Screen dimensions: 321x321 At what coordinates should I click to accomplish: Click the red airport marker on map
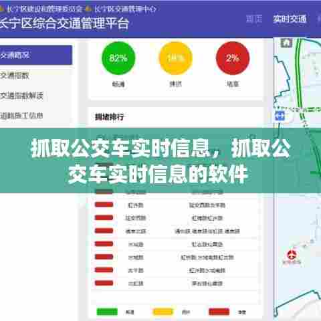pos(292,255)
